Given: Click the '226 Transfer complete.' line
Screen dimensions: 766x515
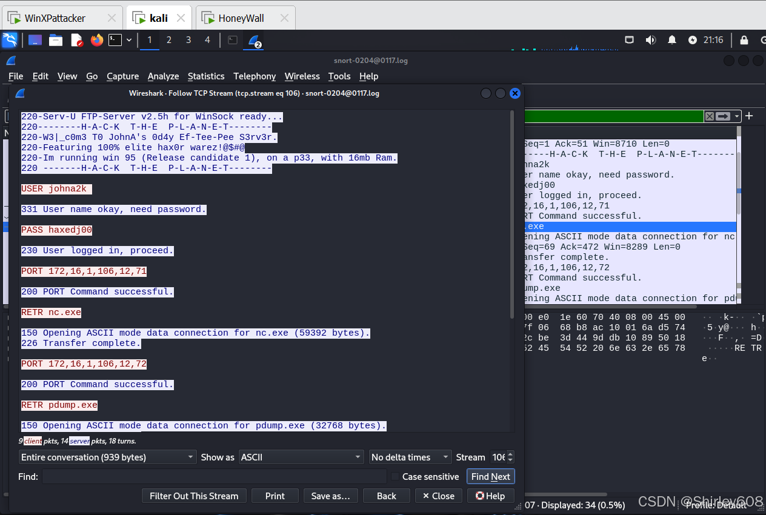Looking at the screenshot, I should [x=81, y=343].
